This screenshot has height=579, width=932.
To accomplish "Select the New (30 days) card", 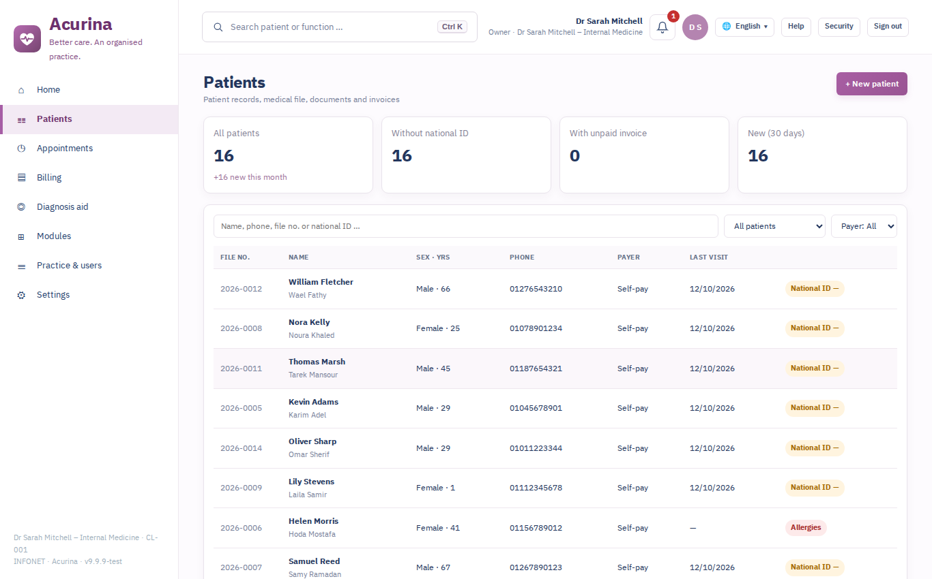I will point(822,155).
